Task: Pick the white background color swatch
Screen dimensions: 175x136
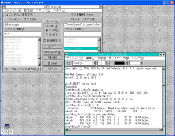Action: click(x=135, y=63)
